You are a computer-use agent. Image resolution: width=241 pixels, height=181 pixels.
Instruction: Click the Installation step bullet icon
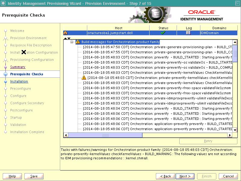[5, 81]
